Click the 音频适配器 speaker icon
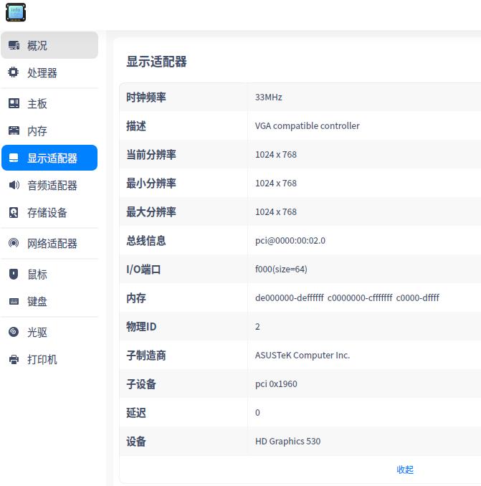 click(14, 185)
